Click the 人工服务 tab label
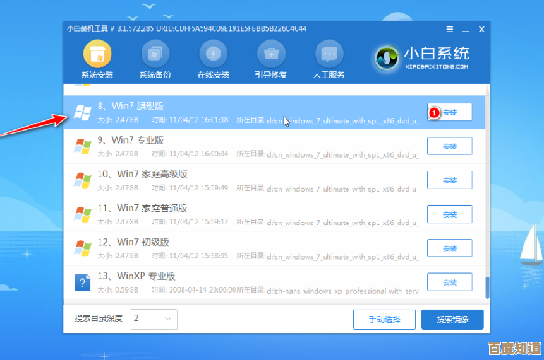The height and width of the screenshot is (360, 544). pos(329,74)
